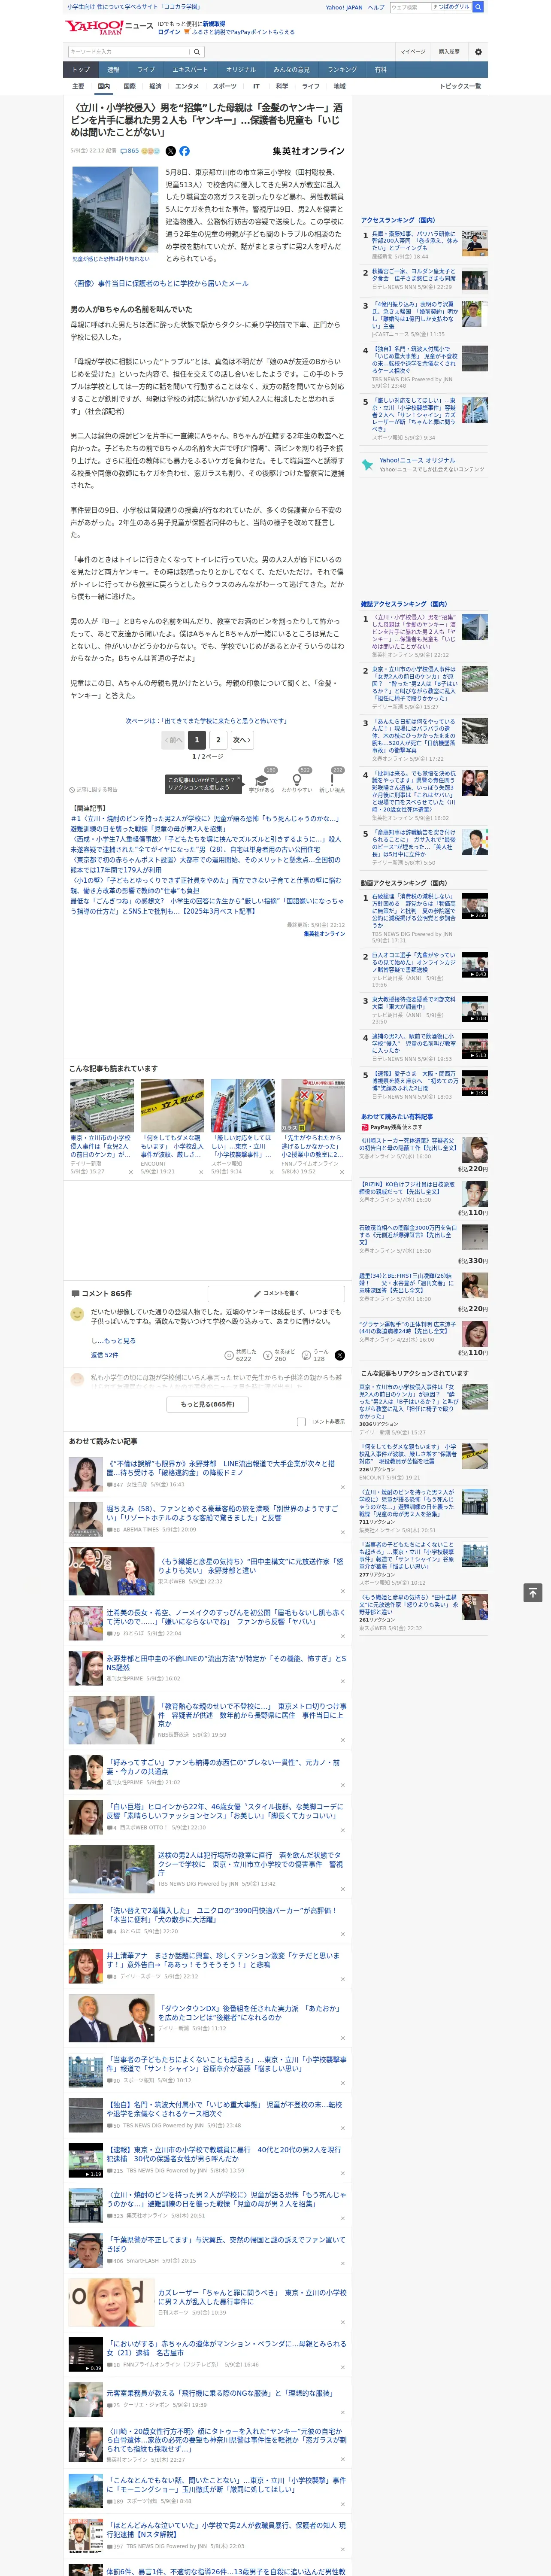Viewport: 551px width, 2576px height.
Task: Open the settings gear icon
Action: click(478, 51)
